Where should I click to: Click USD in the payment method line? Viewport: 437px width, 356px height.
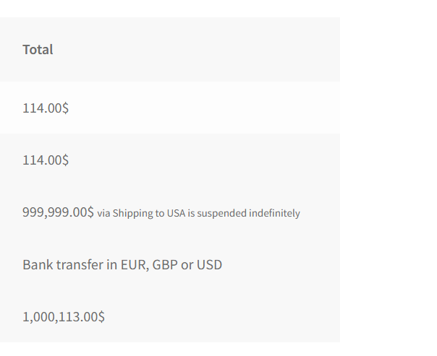click(x=209, y=265)
